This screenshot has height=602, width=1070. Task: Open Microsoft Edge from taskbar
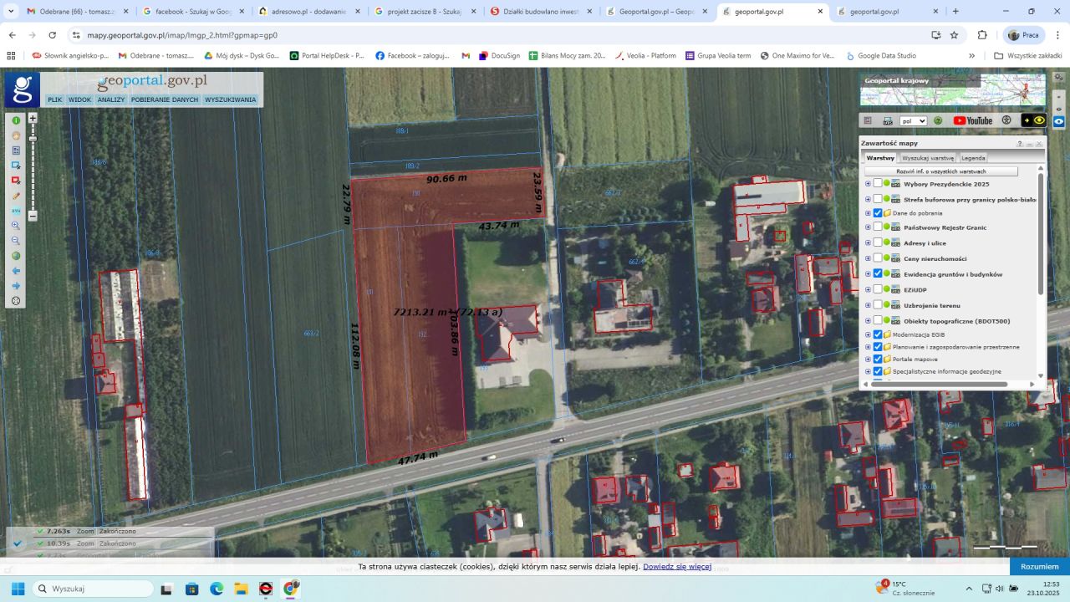(x=217, y=589)
